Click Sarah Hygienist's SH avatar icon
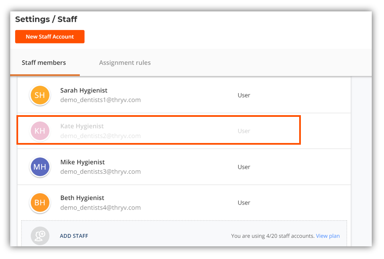Image resolution: width=384 pixels, height=259 pixels. (40, 95)
